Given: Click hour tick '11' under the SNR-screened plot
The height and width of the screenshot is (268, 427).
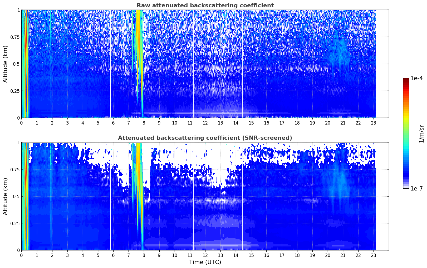Looking at the screenshot, I should [x=190, y=255].
